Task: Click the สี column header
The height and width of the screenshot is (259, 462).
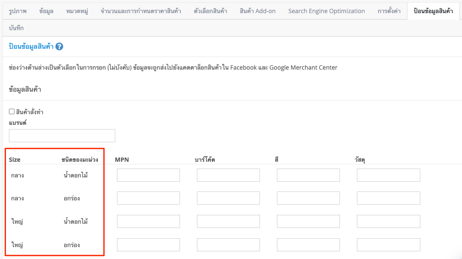Action: coord(277,160)
